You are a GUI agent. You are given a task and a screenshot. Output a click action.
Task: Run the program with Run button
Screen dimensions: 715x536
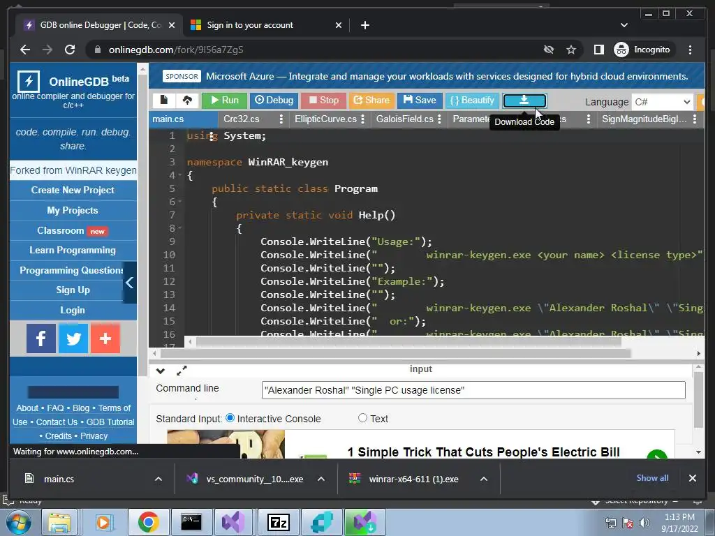[224, 100]
